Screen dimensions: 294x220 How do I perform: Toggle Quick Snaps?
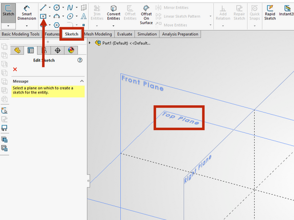pyautogui.click(x=255, y=13)
